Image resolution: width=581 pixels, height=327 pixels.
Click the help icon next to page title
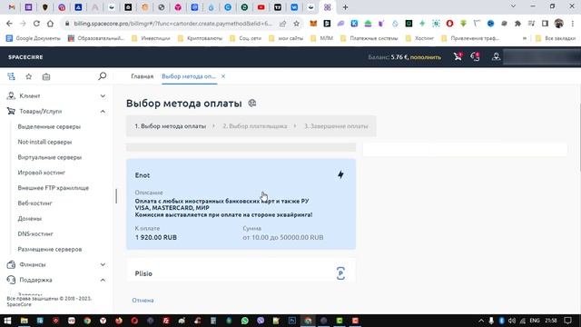252,103
